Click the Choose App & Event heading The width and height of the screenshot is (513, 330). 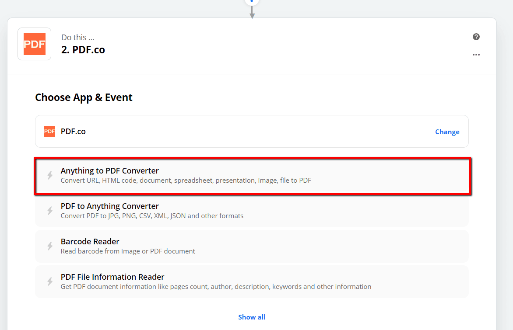click(84, 97)
